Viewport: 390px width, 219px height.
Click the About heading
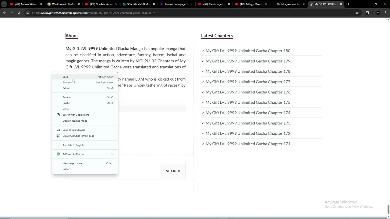[72, 36]
